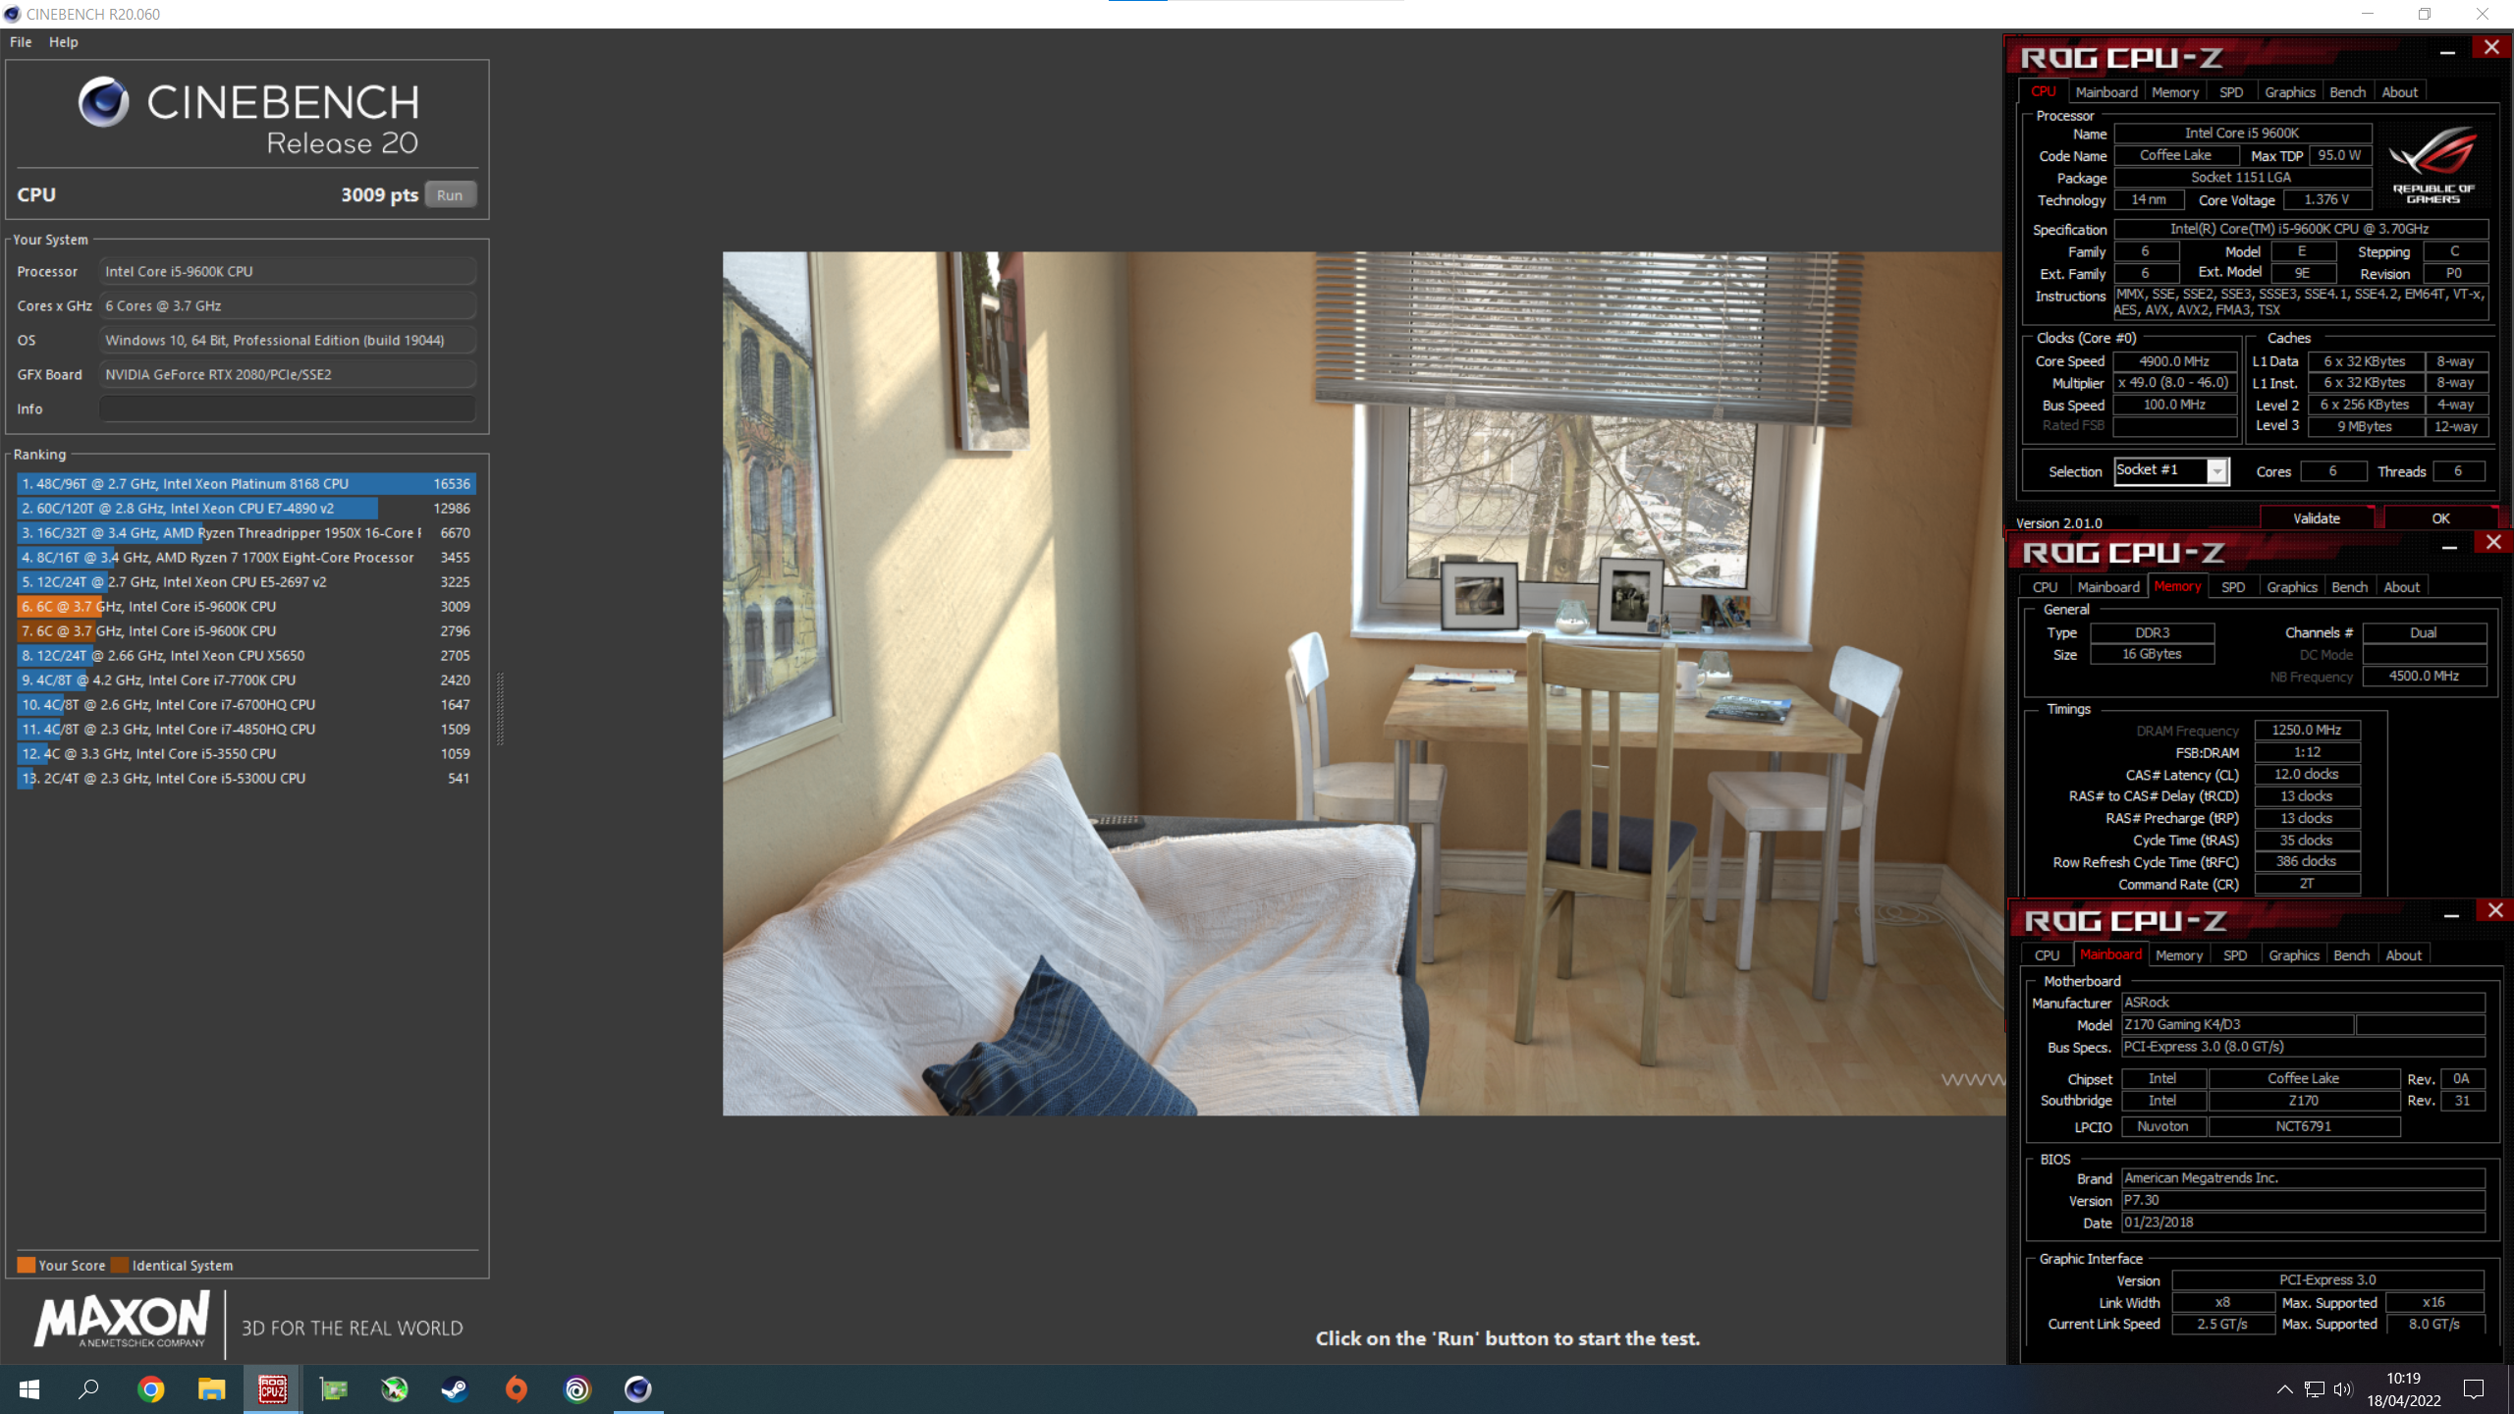This screenshot has height=1414, width=2514.
Task: Open Graphics tab in bottom CPU-Z window
Action: point(2294,954)
